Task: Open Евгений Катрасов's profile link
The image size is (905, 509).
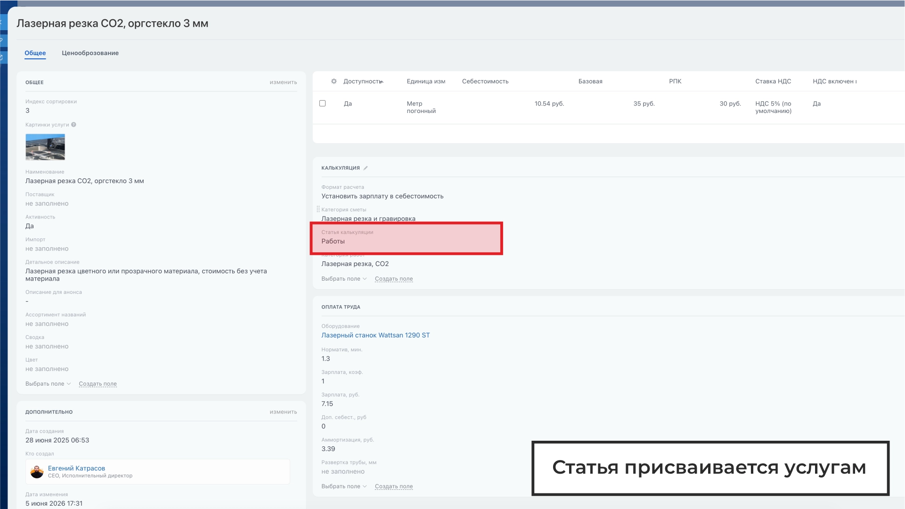Action: point(76,468)
